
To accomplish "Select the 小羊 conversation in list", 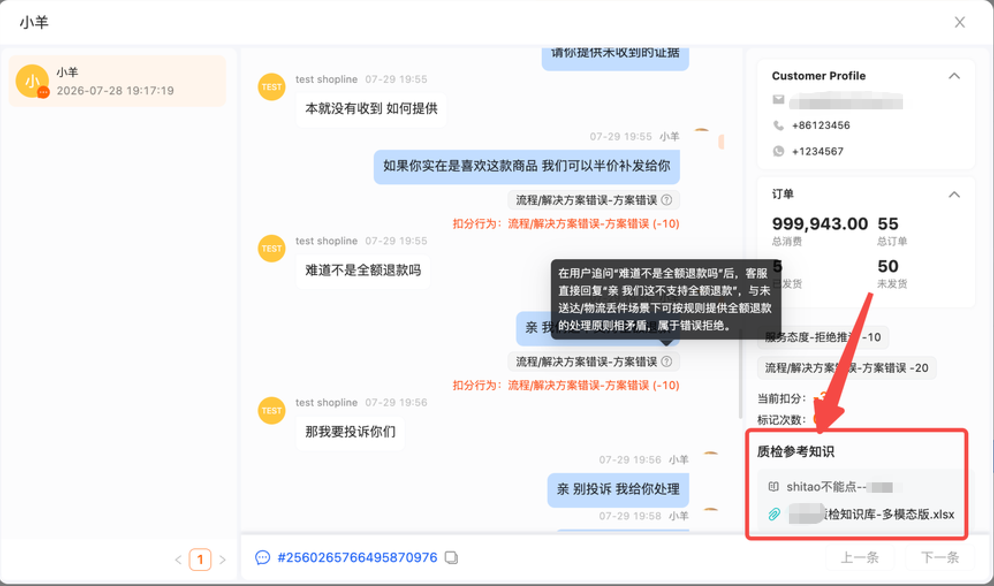I will tap(117, 81).
